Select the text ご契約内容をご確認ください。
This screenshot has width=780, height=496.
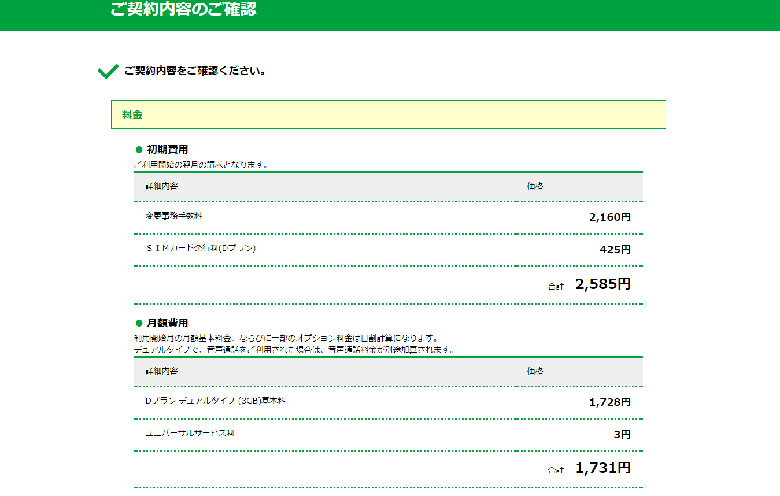pyautogui.click(x=195, y=72)
